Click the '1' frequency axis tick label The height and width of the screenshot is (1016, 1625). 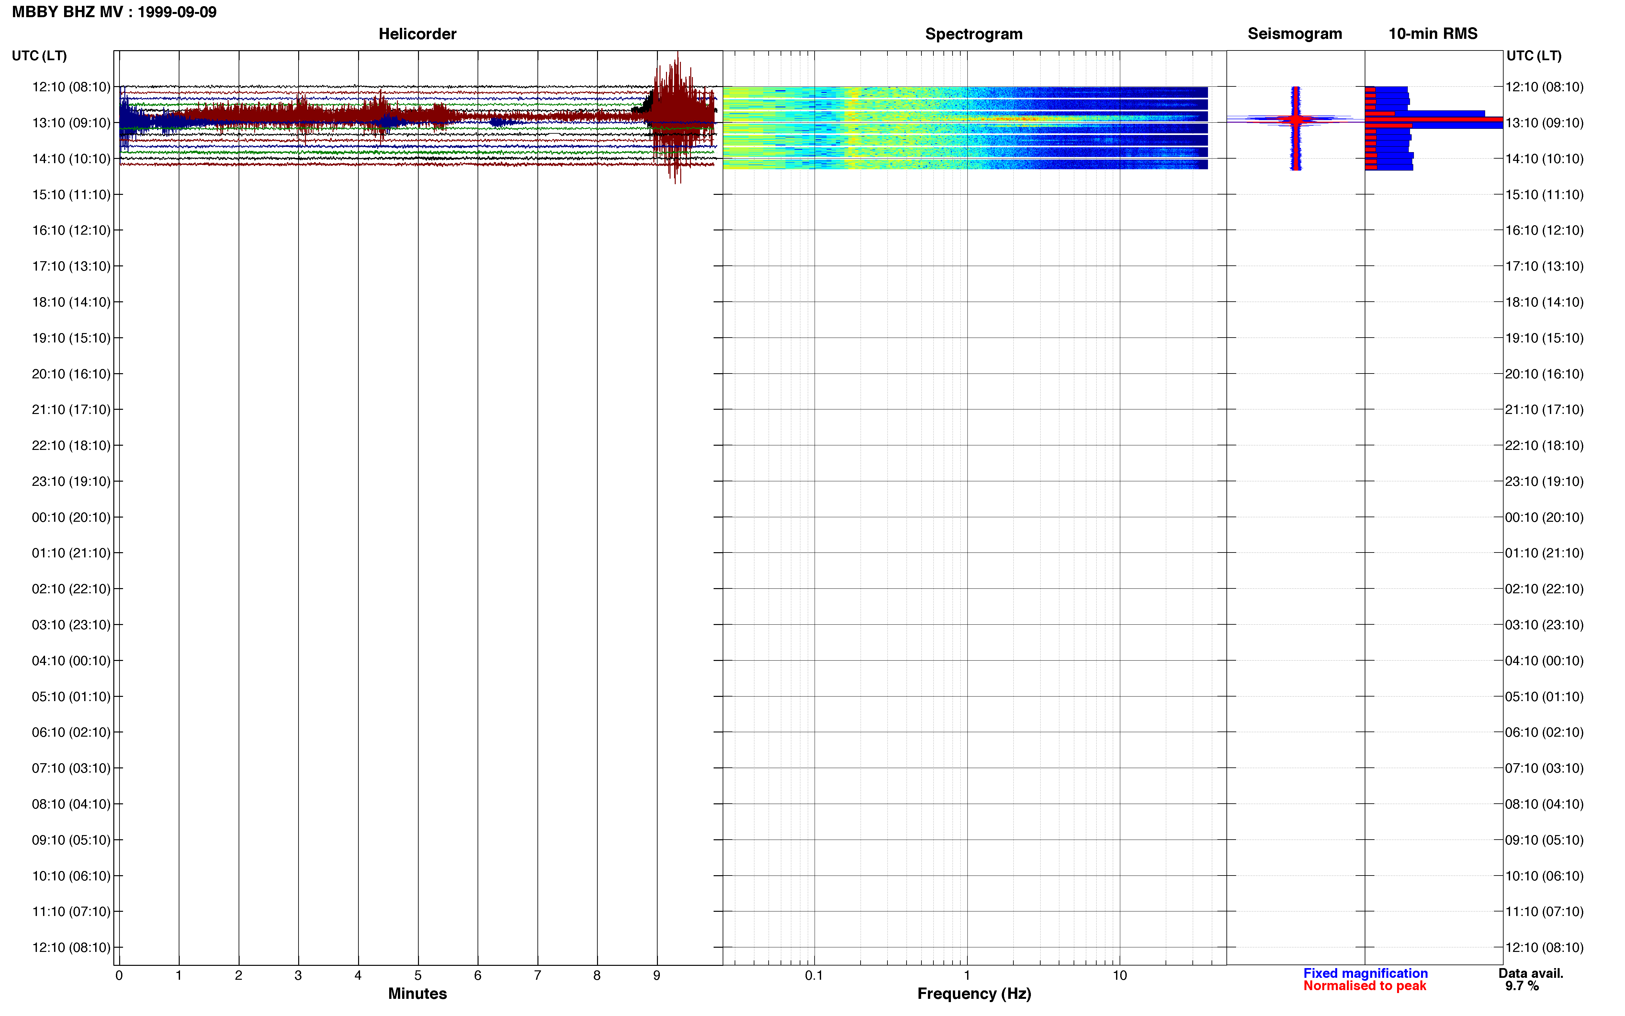(x=967, y=976)
